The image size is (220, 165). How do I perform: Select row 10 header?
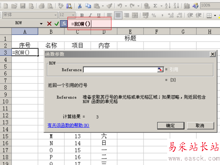pos(6,101)
